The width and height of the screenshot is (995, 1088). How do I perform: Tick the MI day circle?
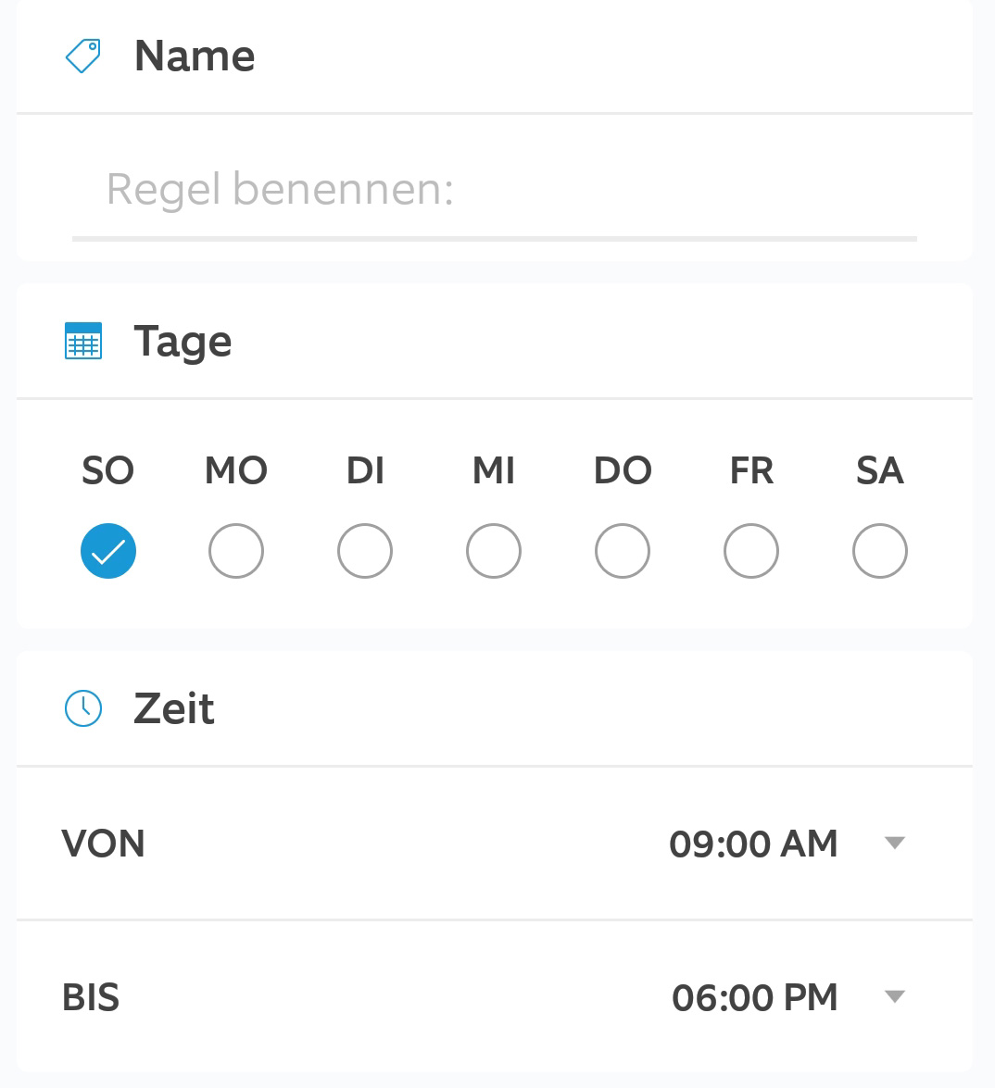[494, 551]
